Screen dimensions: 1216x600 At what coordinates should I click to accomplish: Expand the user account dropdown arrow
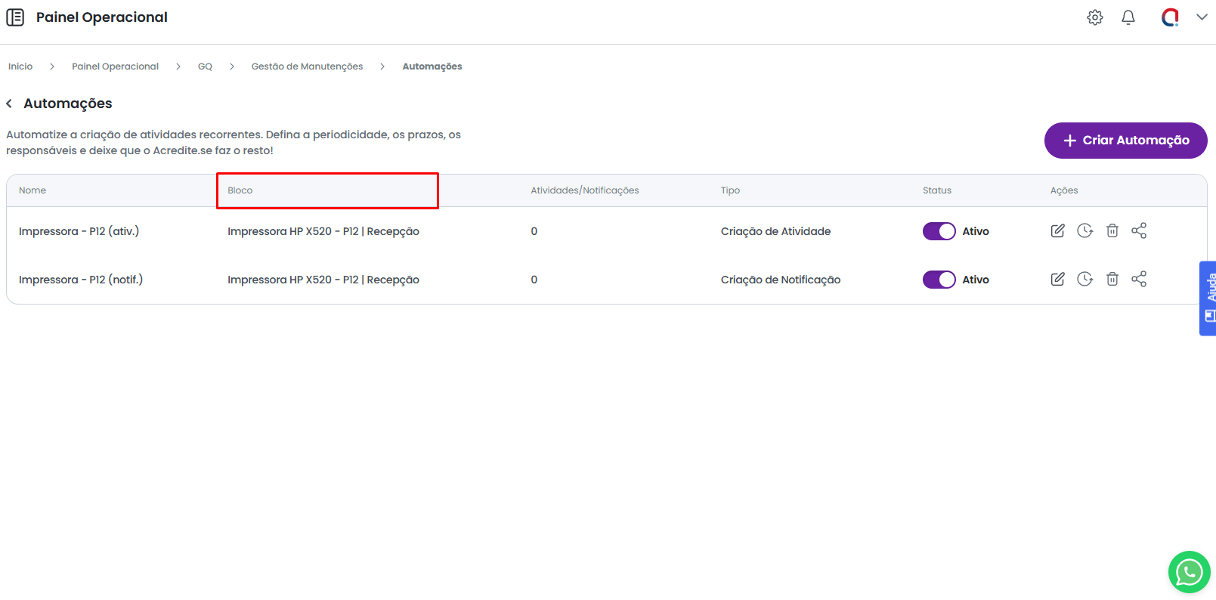click(x=1201, y=17)
